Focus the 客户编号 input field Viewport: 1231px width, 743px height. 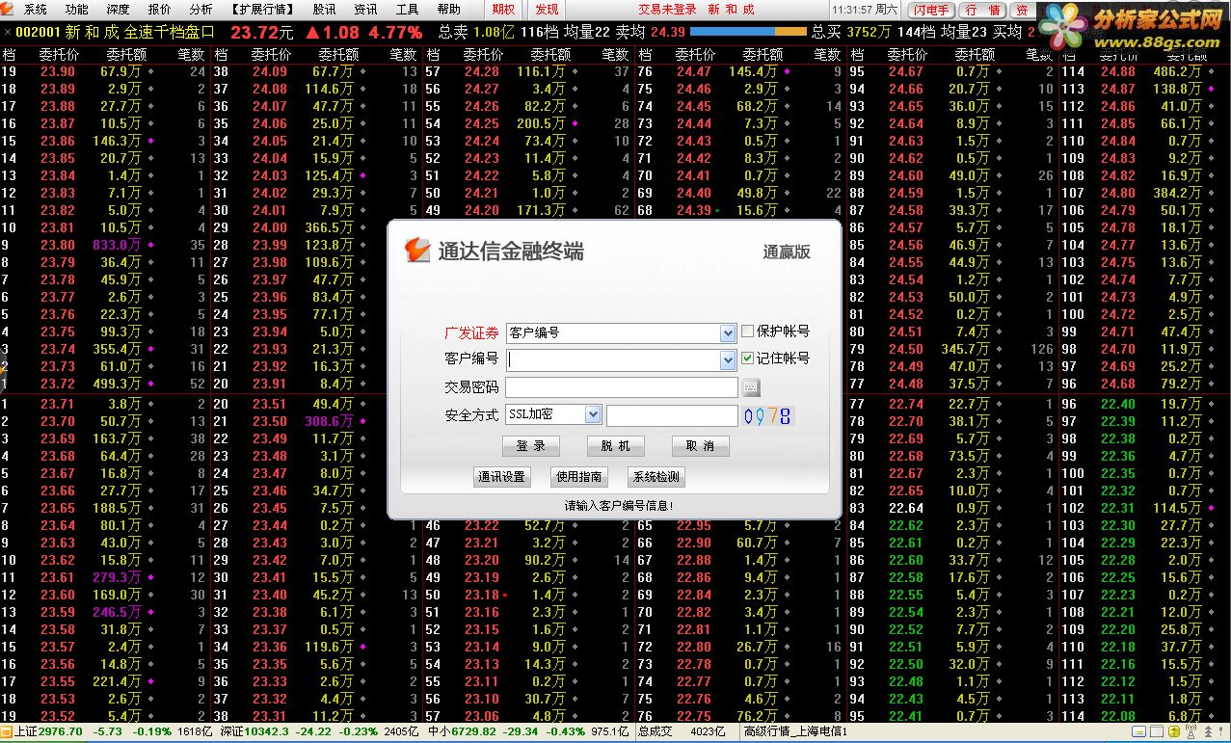(x=613, y=360)
